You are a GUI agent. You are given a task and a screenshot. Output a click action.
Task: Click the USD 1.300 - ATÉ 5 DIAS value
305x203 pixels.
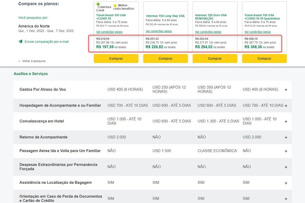click(218, 121)
